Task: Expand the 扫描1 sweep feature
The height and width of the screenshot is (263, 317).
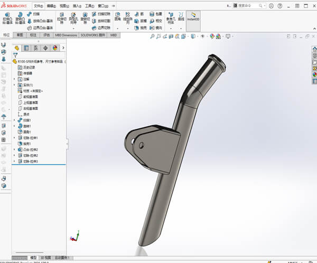Action: tap(14, 120)
